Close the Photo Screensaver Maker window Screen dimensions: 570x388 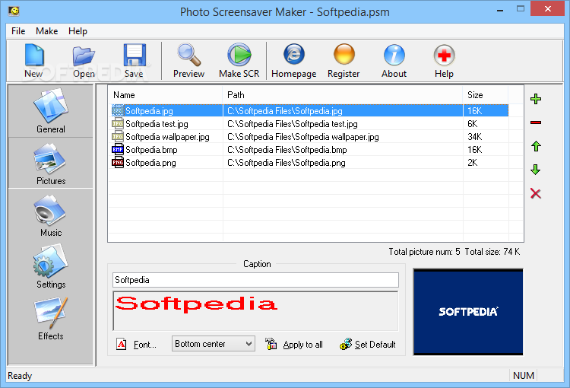[548, 8]
